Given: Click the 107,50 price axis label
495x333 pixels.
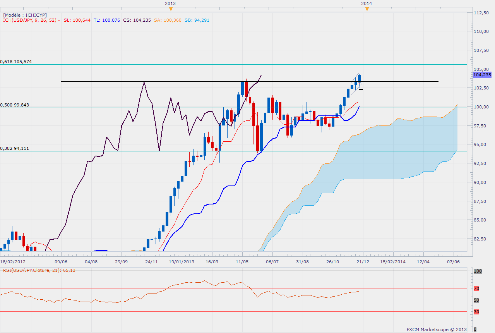Looking at the screenshot, I should 481,50.
